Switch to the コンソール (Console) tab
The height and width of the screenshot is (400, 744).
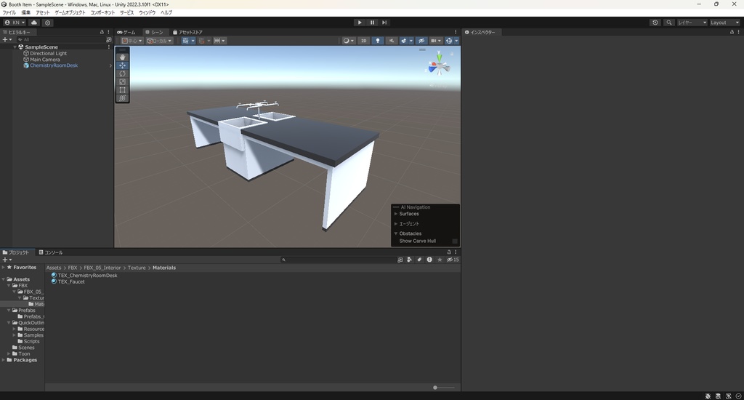[50, 252]
